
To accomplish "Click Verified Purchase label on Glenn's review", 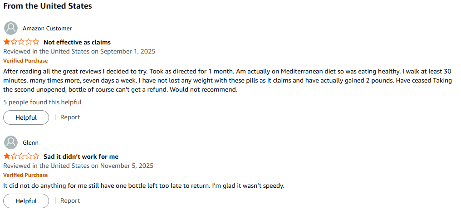I will coord(25,175).
